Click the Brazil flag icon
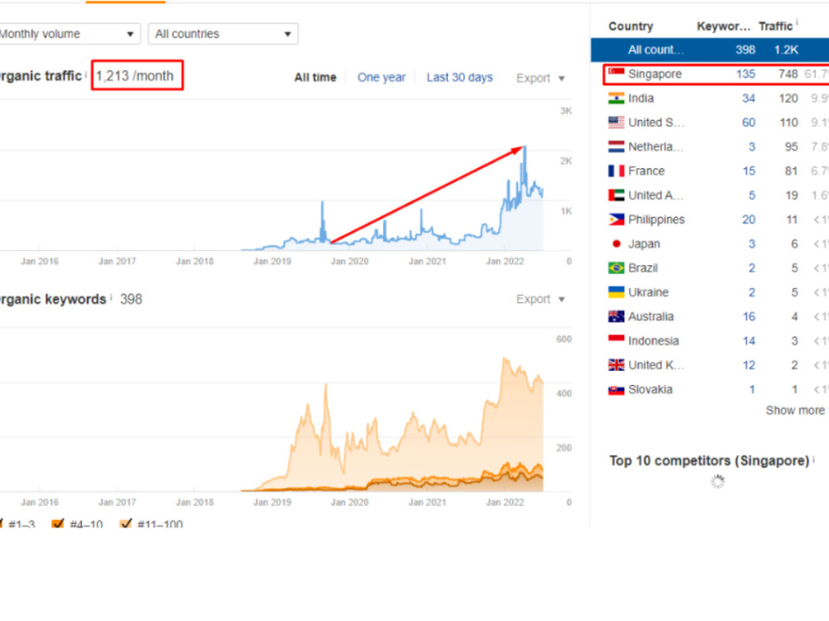The image size is (829, 621). click(x=616, y=268)
